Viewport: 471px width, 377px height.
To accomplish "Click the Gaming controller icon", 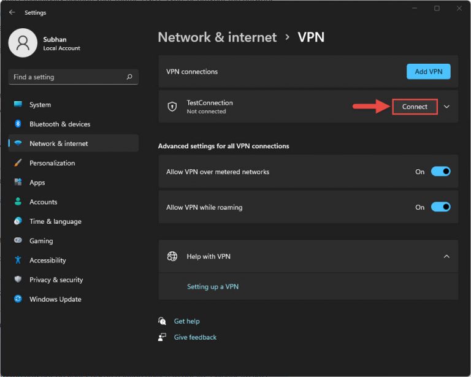I will (18, 241).
